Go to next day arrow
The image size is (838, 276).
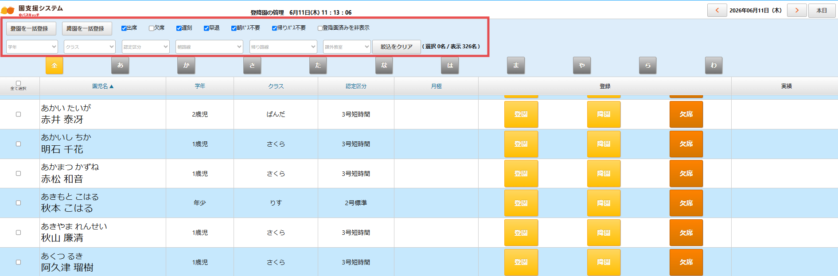[x=797, y=10]
